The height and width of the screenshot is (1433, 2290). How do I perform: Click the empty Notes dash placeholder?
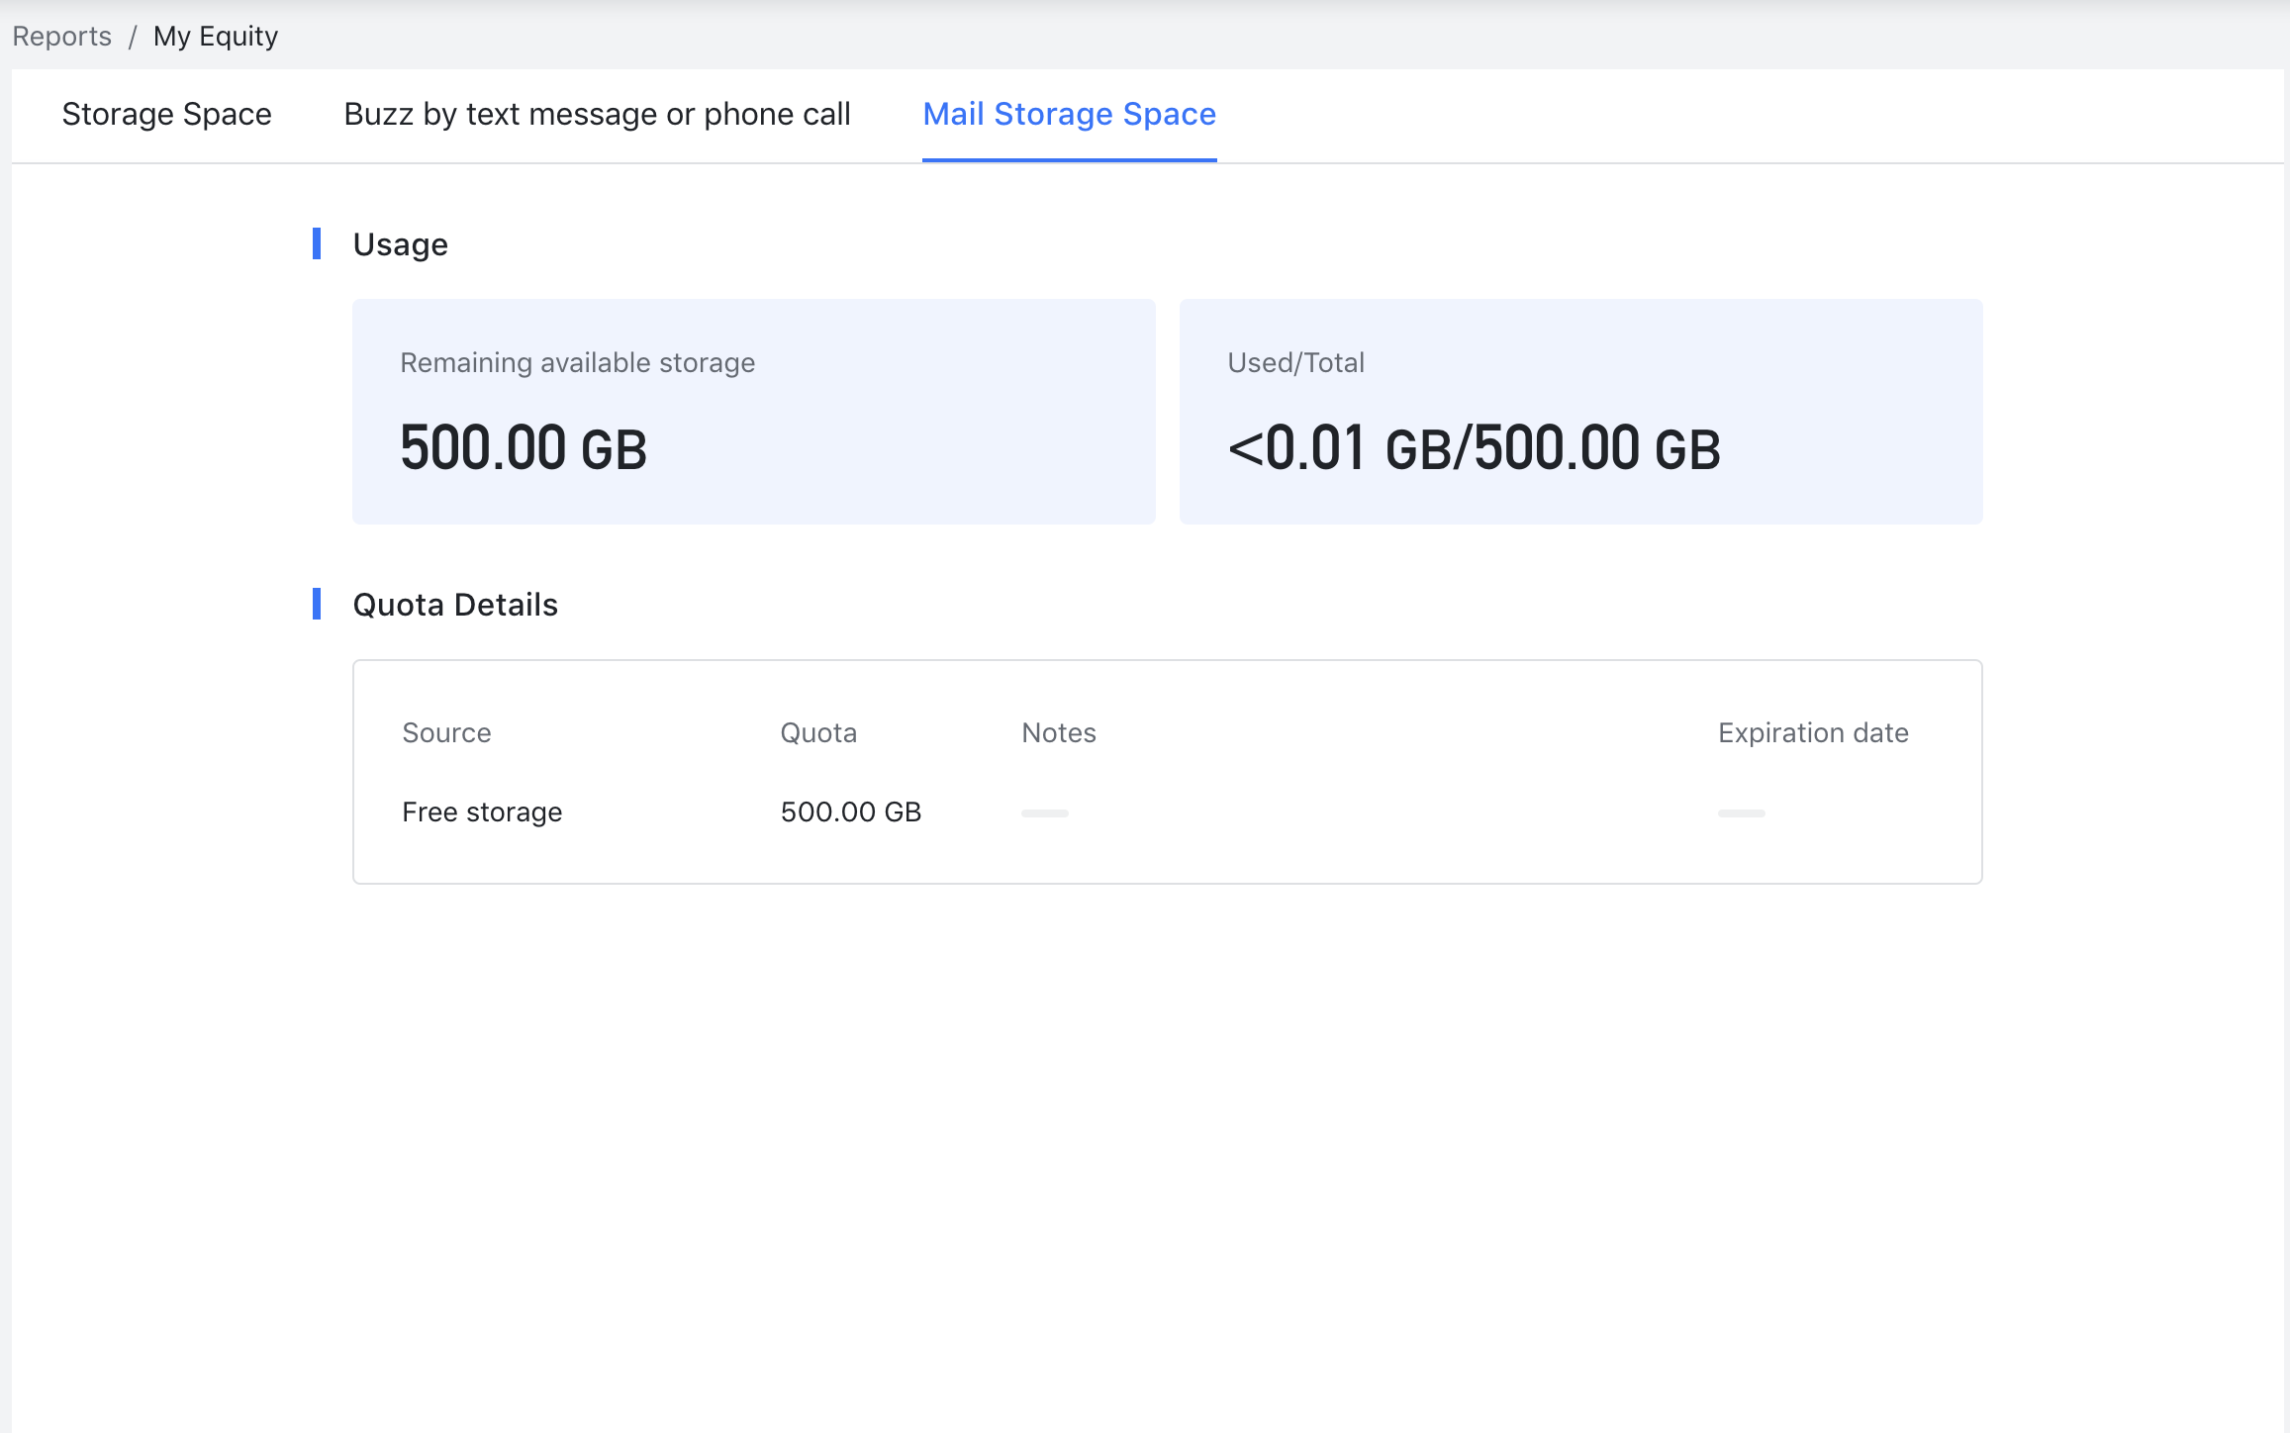[1045, 813]
